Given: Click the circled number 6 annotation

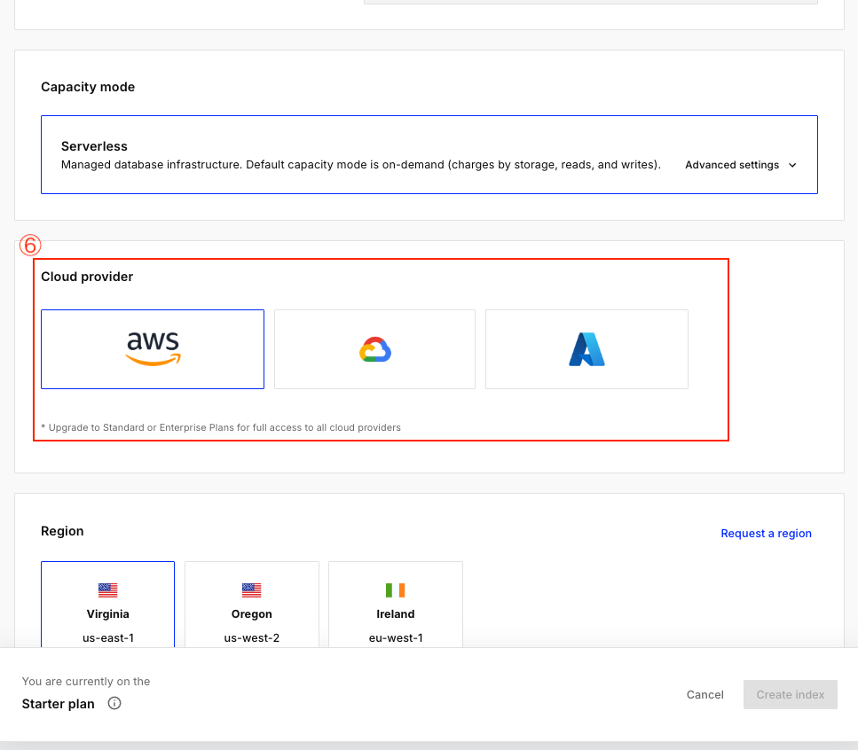Looking at the screenshot, I should 31,246.
